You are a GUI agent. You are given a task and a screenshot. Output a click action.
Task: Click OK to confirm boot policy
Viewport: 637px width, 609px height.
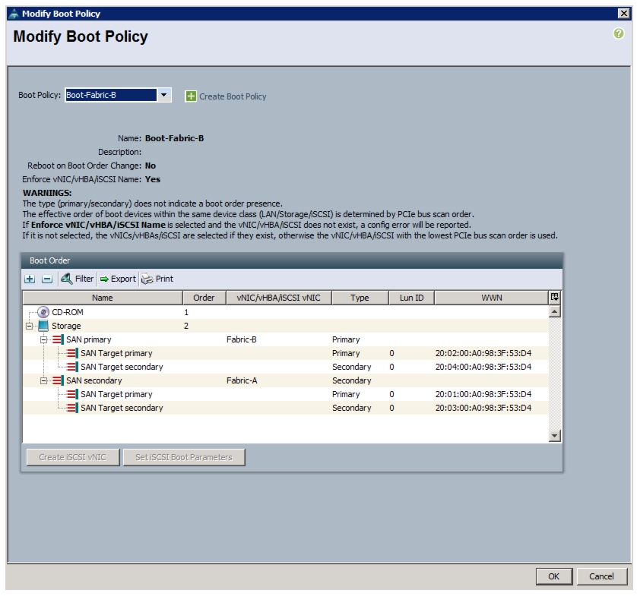coord(553,576)
